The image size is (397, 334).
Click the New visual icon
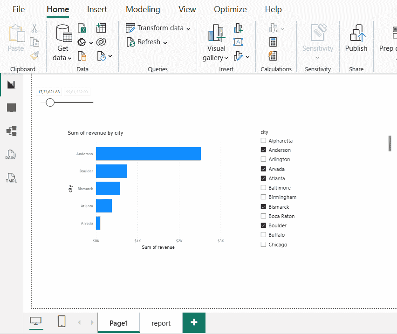pos(238,28)
